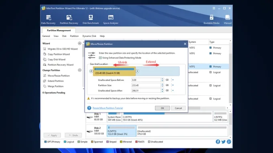Click '0 Operations Pending' text

[x=54, y=93]
